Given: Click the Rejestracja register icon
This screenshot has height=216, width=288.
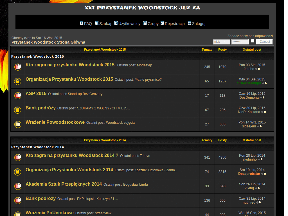Looking at the screenshot, I should (162, 23).
